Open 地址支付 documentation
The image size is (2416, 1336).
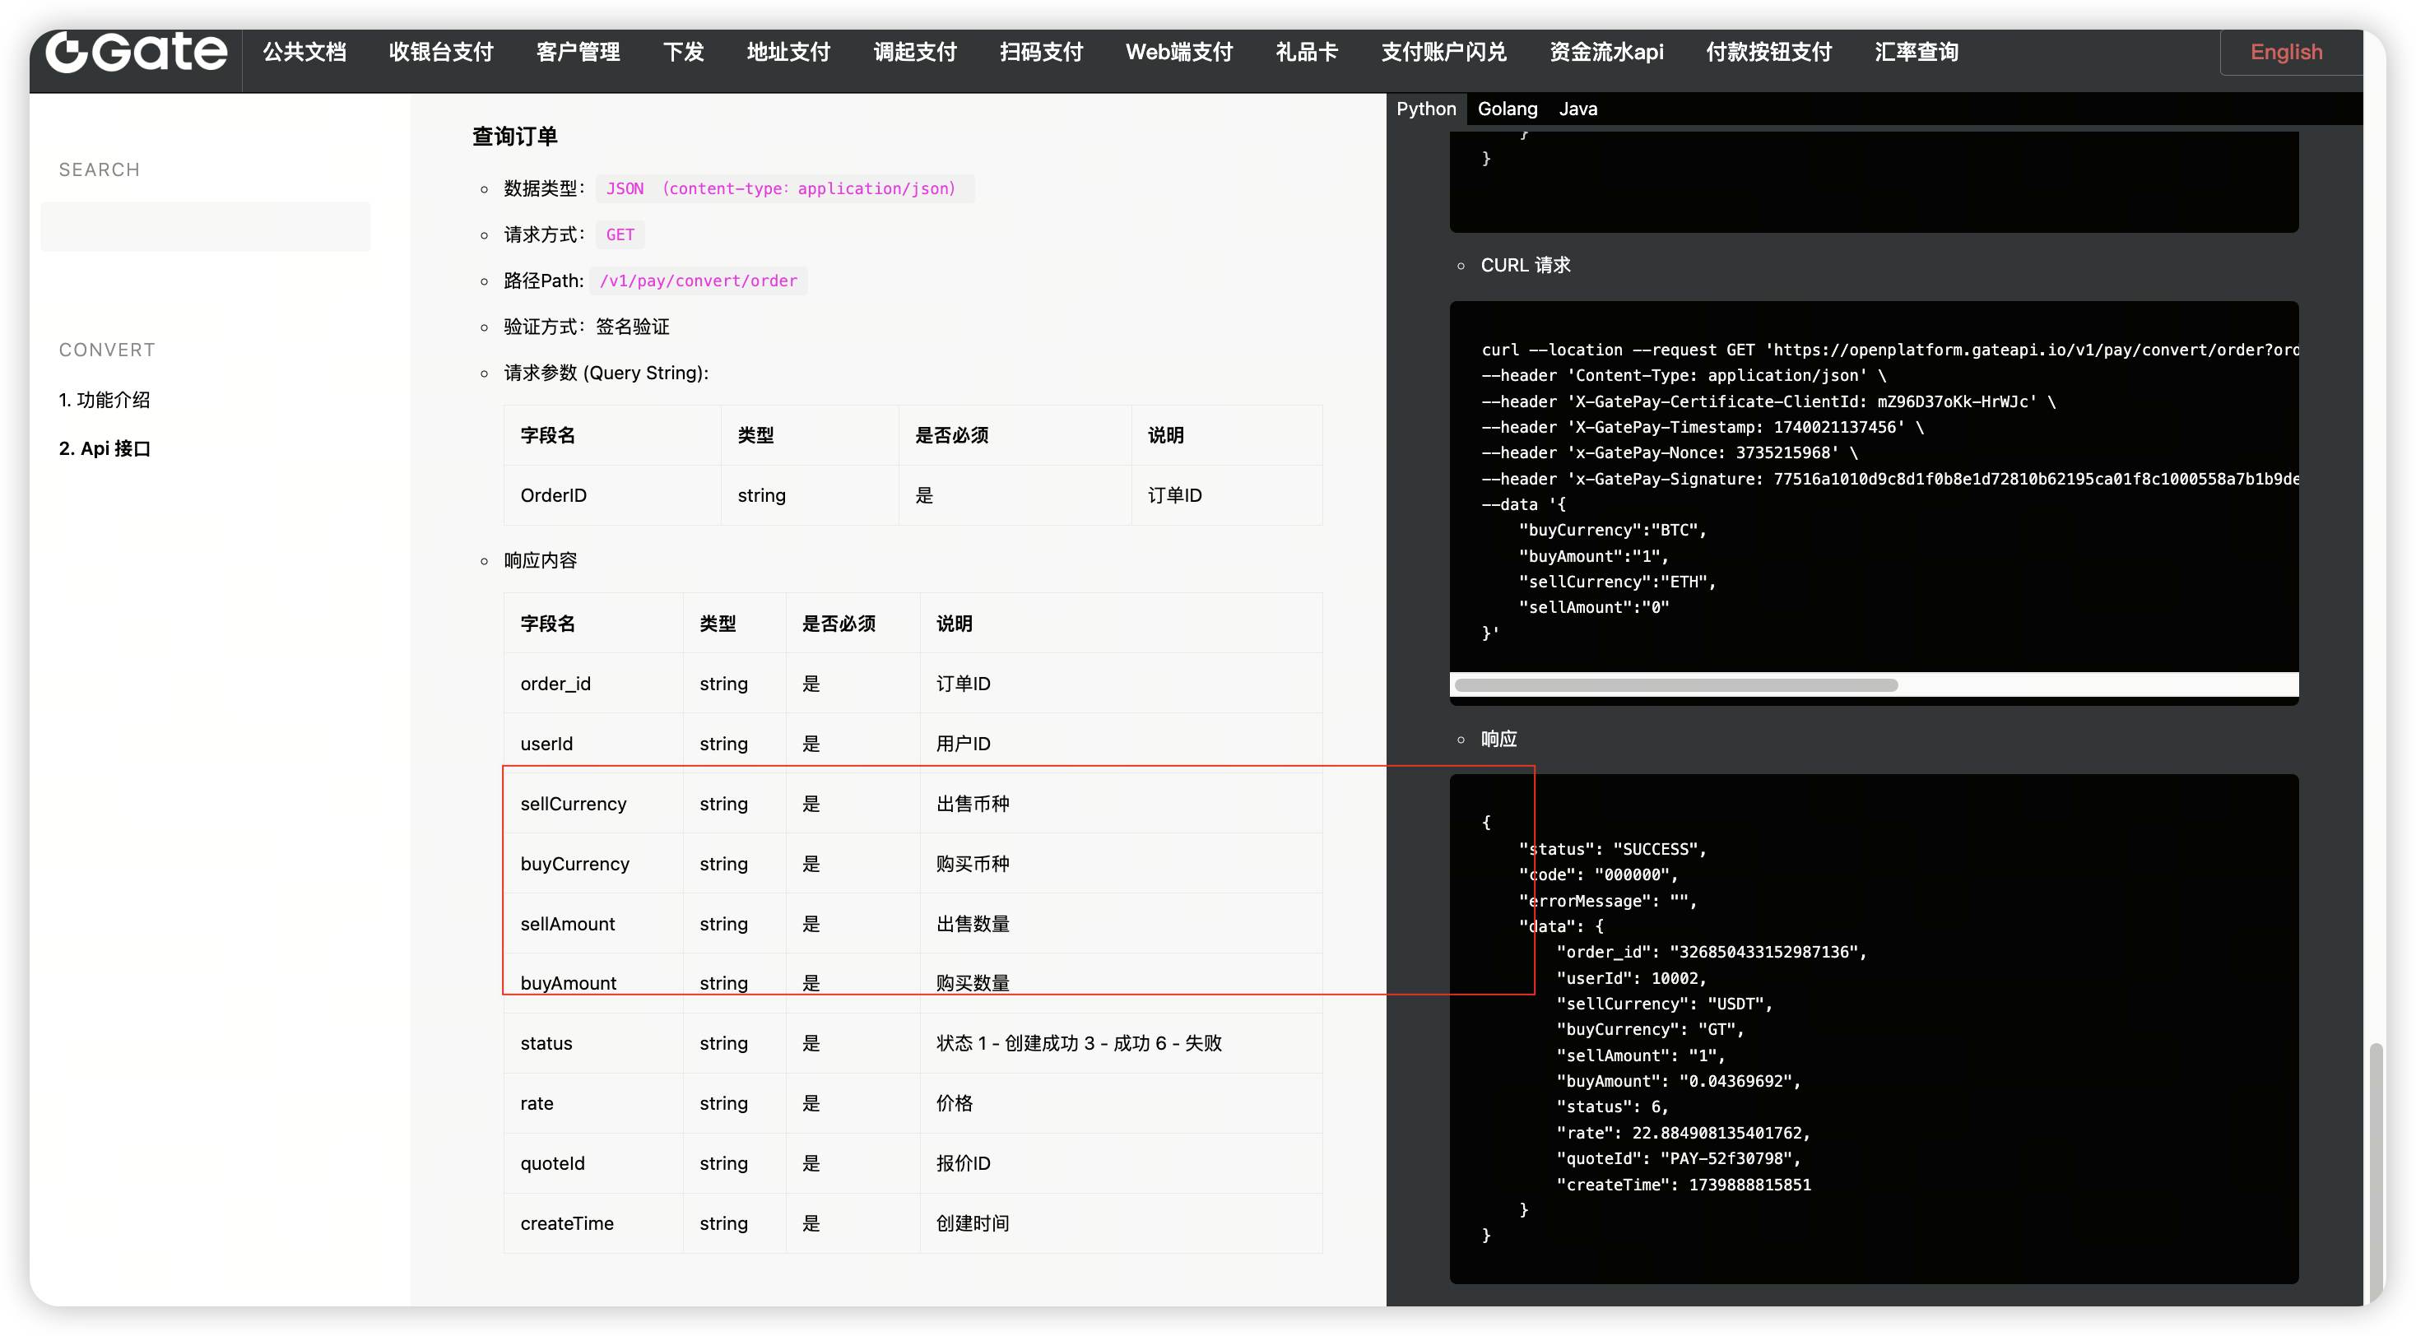[x=788, y=52]
